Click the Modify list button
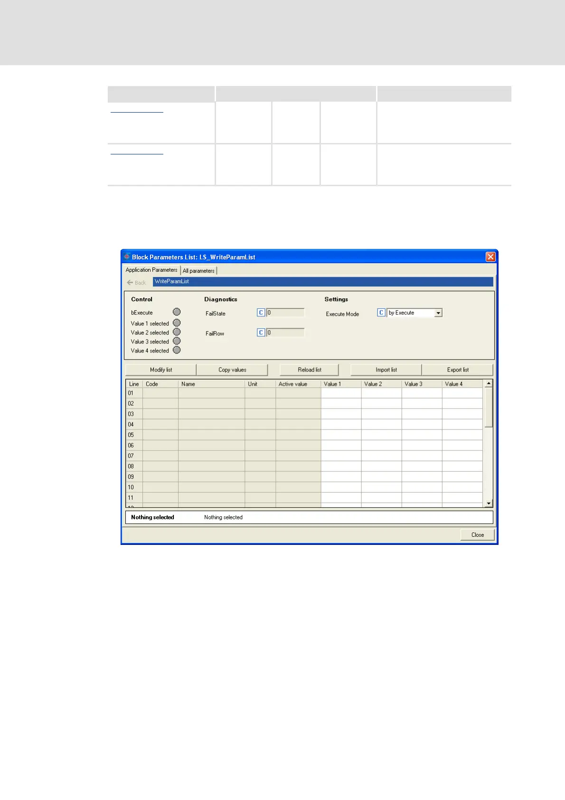Image resolution: width=565 pixels, height=800 pixels. point(161,370)
